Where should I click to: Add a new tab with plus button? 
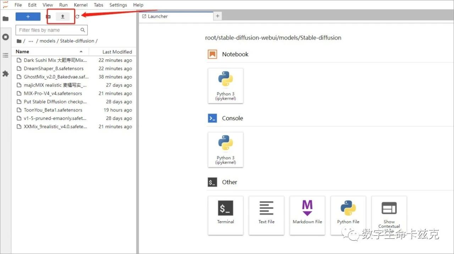click(218, 16)
